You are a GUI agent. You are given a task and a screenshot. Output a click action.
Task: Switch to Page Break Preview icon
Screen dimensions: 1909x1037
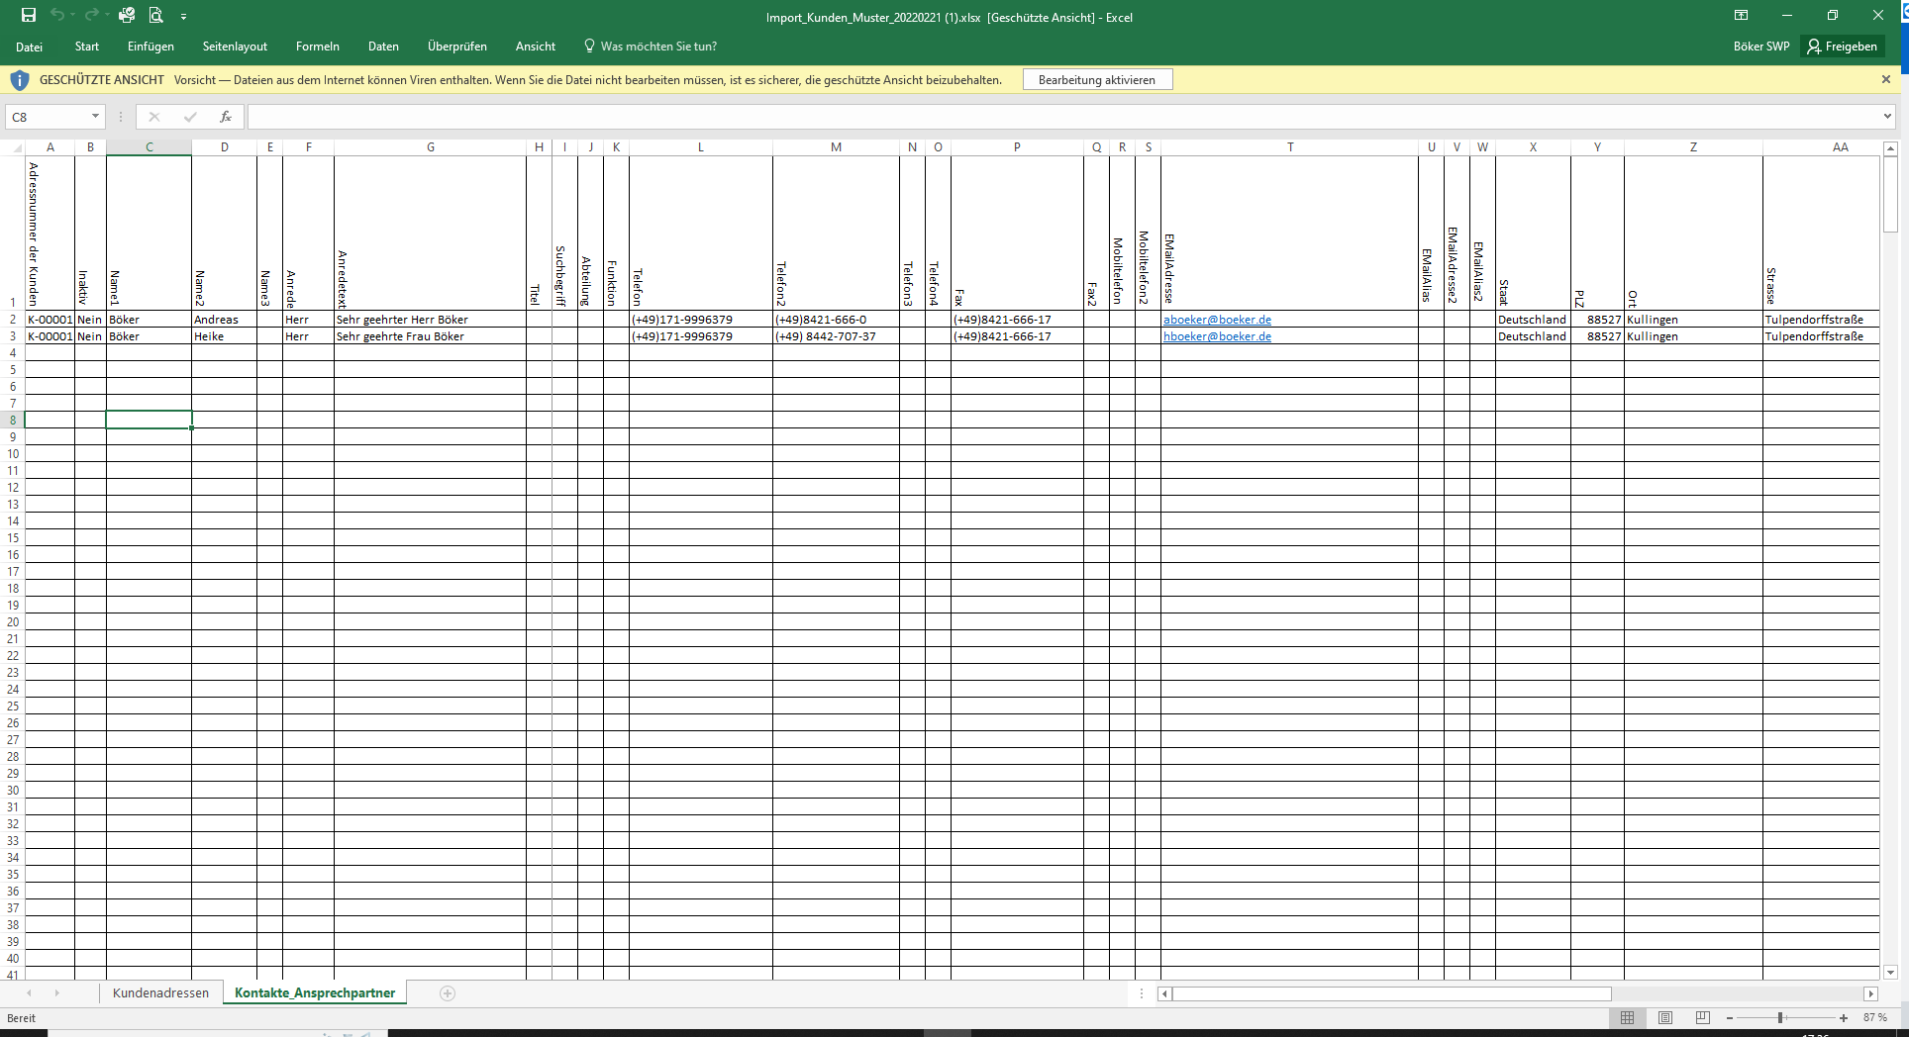1702,1017
